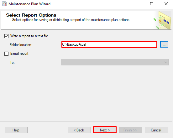Viewport: 173px width, 138px height.
Task: Close the wizard with the X icon
Action: 166,4
